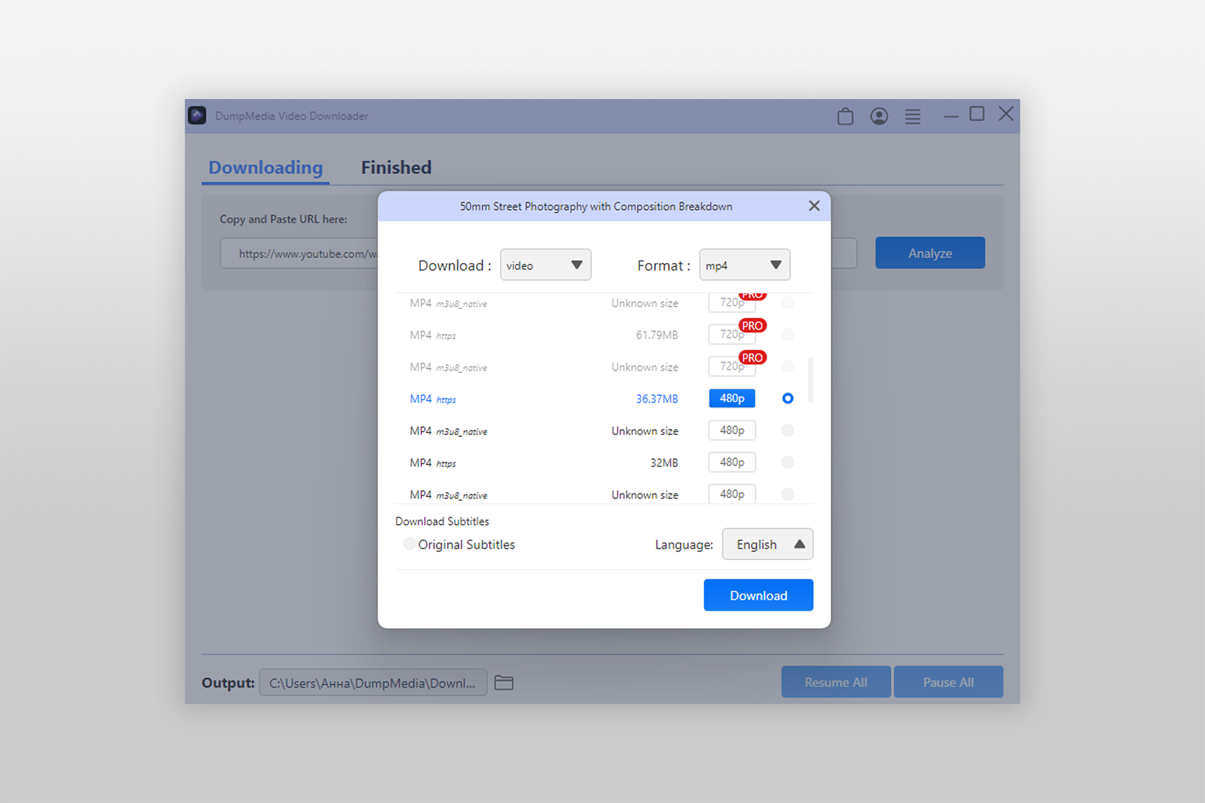Select the 32MB 480p radio button

(787, 462)
